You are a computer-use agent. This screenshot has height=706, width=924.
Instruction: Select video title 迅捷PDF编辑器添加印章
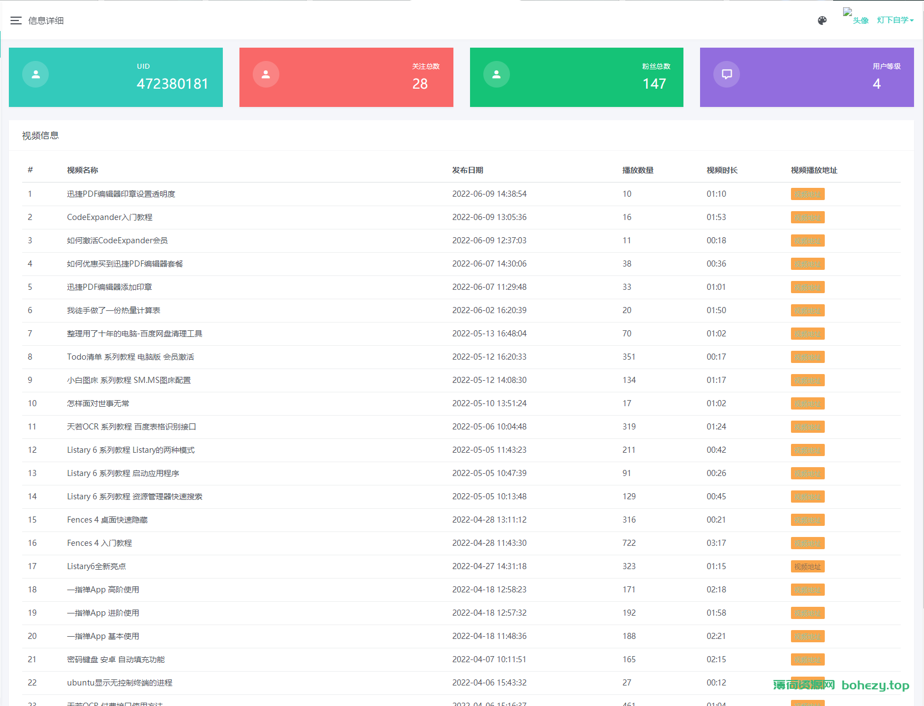(110, 287)
